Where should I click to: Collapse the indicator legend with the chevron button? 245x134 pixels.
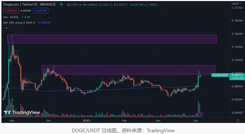pyautogui.click(x=6, y=28)
